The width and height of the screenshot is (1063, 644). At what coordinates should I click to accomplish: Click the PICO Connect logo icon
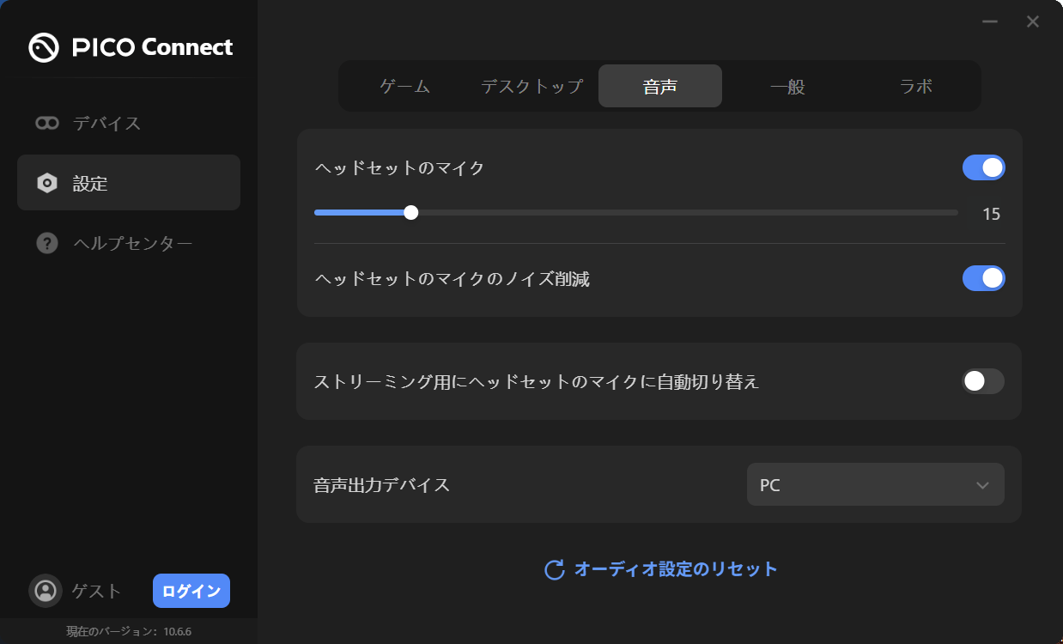[x=44, y=47]
